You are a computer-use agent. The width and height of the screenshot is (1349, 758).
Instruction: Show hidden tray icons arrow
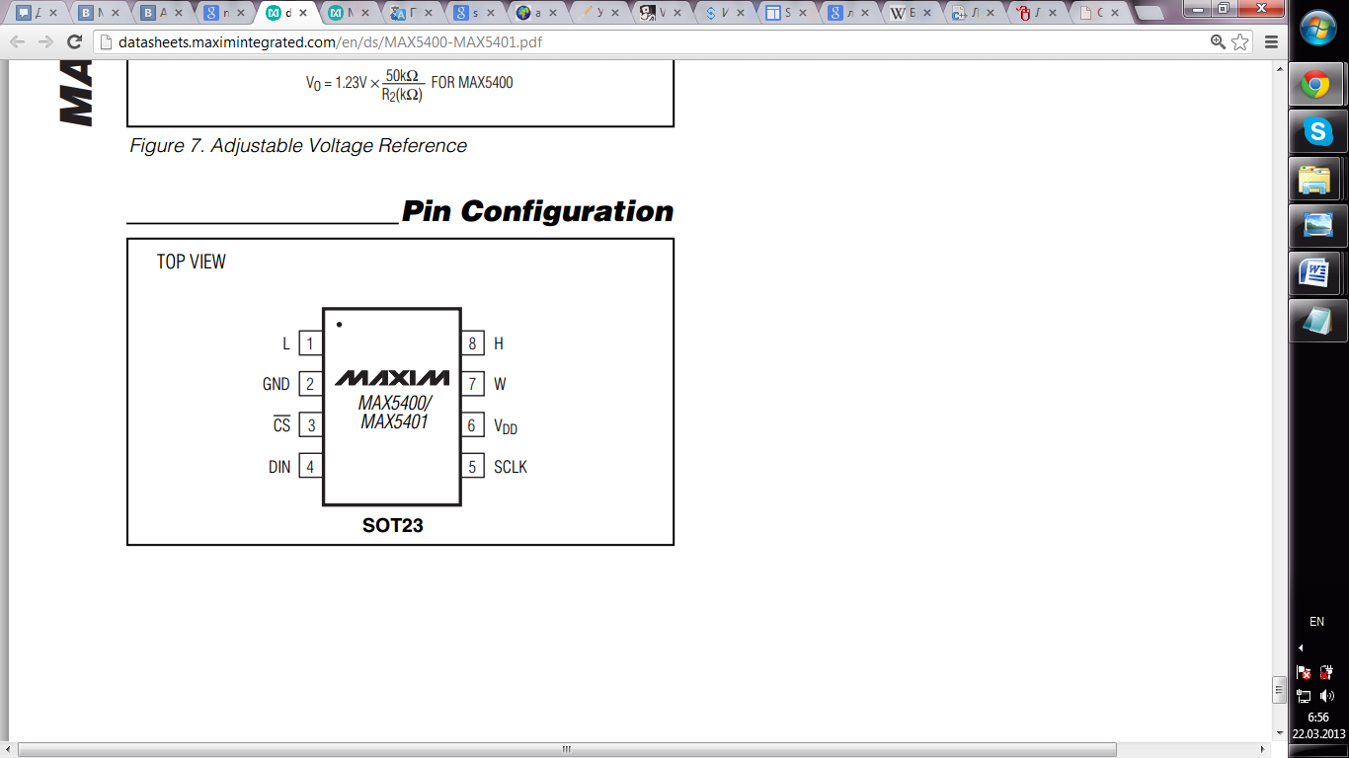click(x=1301, y=648)
